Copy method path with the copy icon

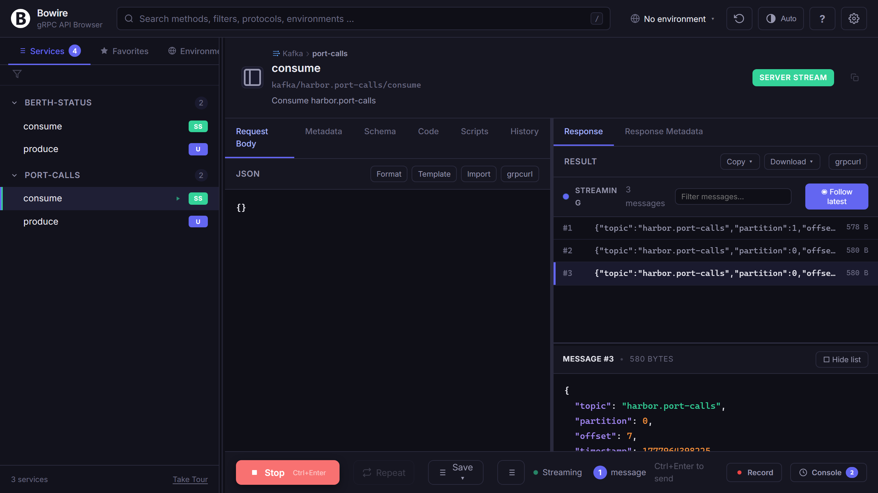854,78
